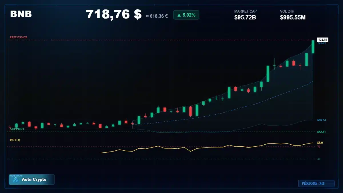
Task: Click the RESISTANCE line label
Action: pyautogui.click(x=19, y=37)
